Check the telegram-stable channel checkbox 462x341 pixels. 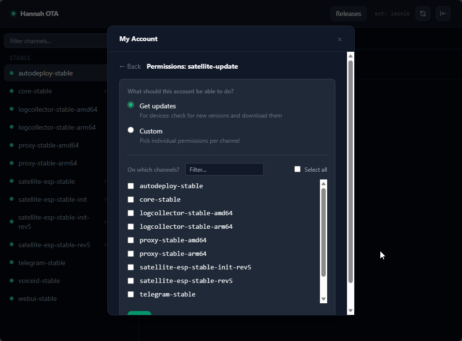coord(130,295)
